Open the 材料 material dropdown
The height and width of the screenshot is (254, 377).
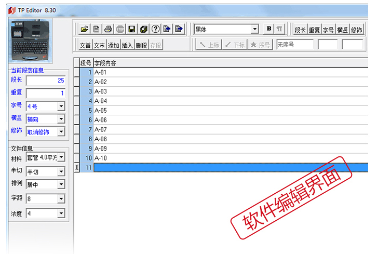coord(61,158)
